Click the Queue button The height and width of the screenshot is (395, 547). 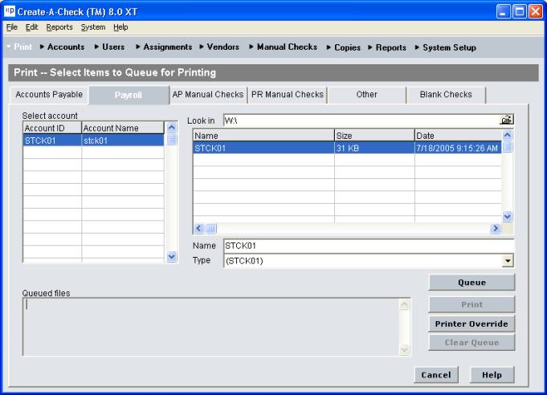tap(471, 283)
